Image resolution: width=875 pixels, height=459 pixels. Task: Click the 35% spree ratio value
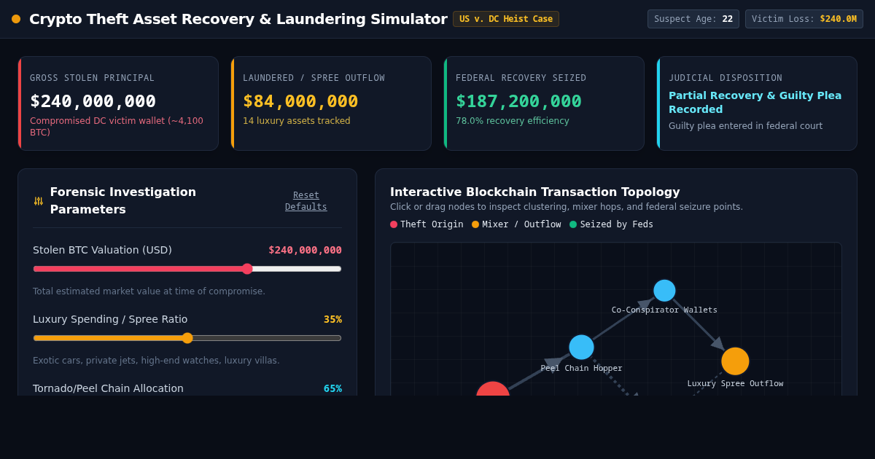(x=332, y=319)
